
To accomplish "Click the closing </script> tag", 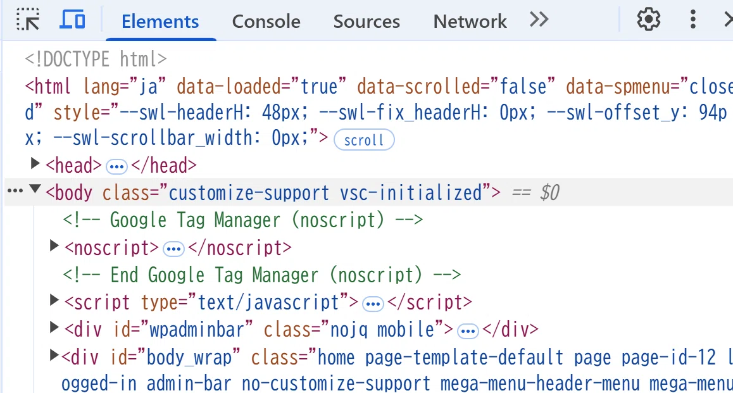I will pyautogui.click(x=430, y=303).
